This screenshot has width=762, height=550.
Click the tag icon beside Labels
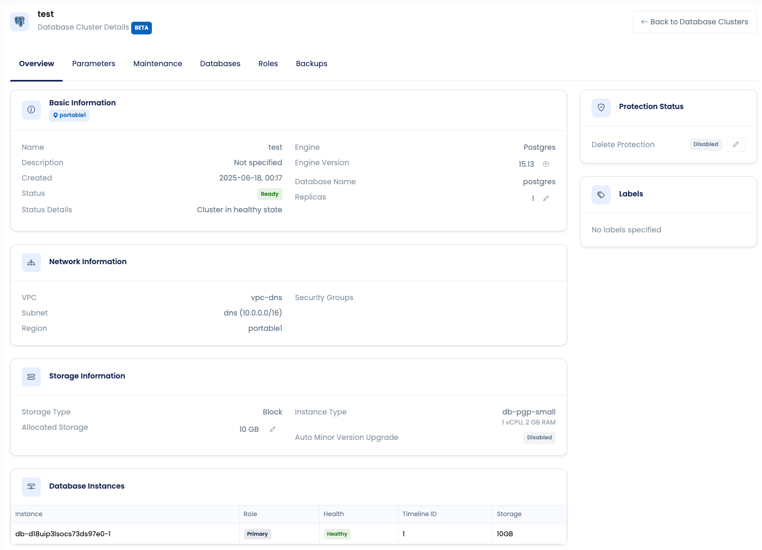pyautogui.click(x=601, y=194)
